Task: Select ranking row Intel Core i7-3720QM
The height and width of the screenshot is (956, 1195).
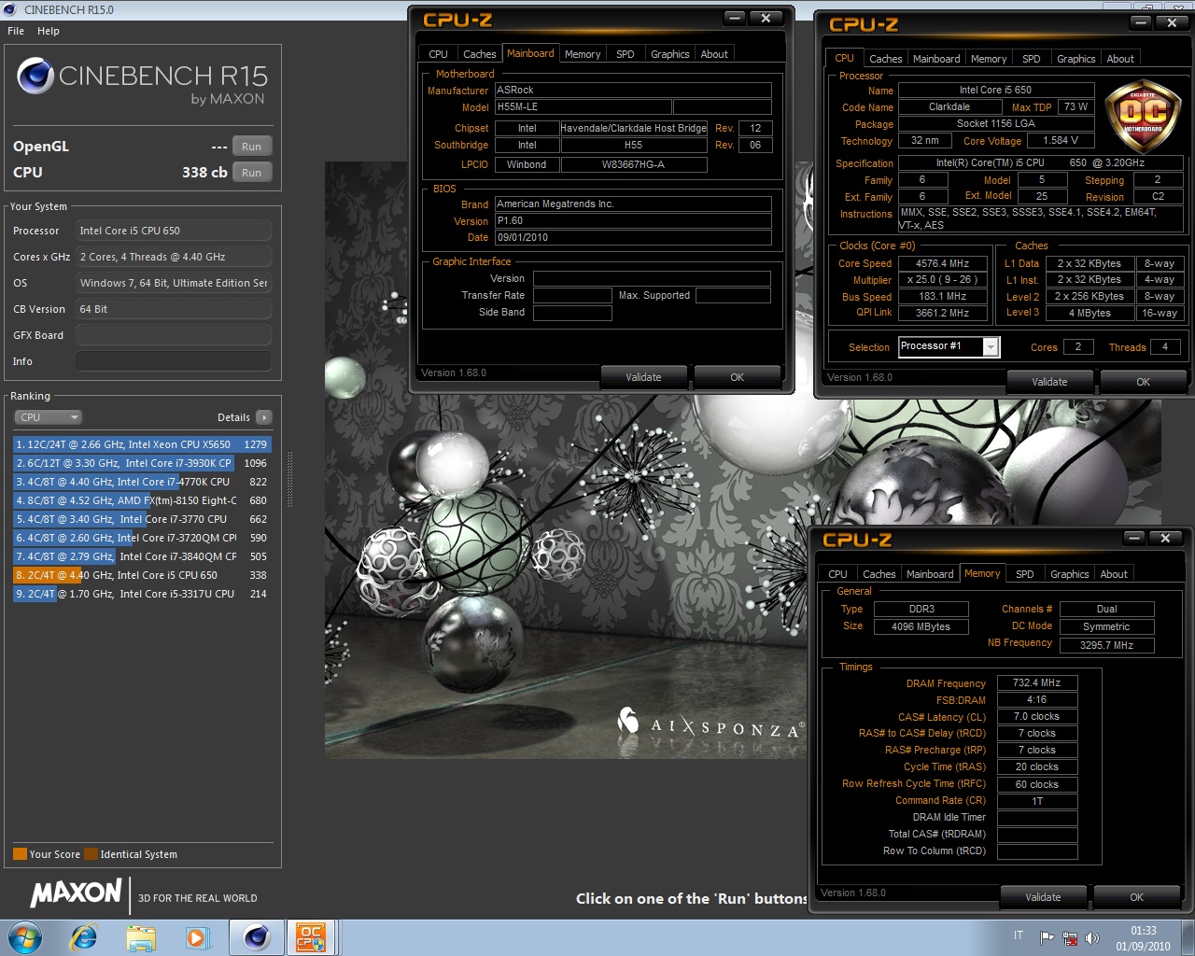Action: click(141, 538)
